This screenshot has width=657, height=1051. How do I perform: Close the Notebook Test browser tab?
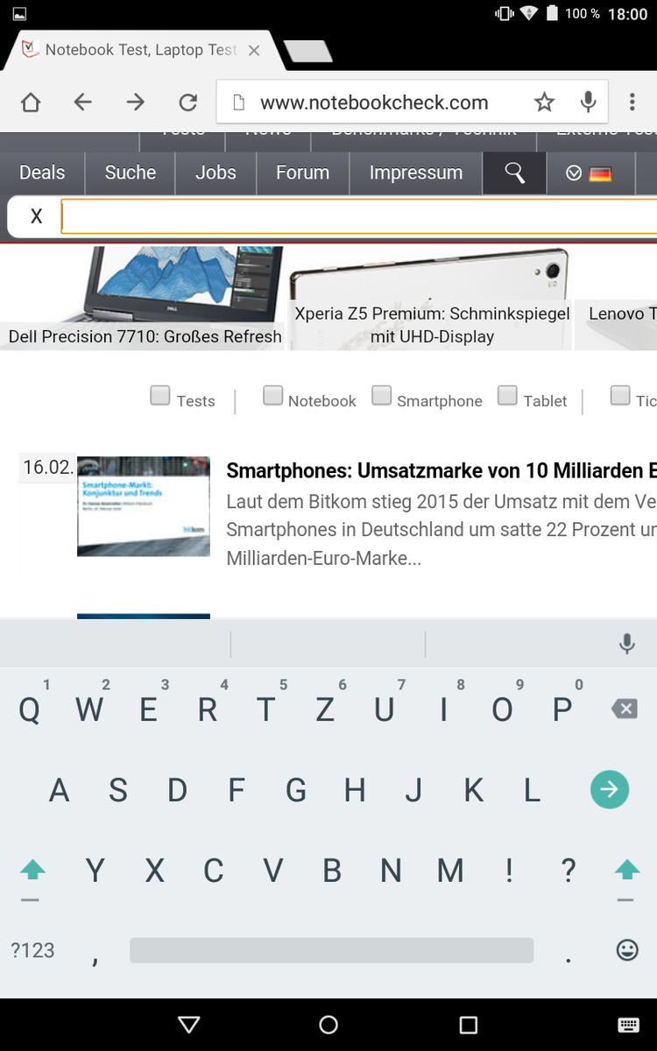tap(254, 51)
